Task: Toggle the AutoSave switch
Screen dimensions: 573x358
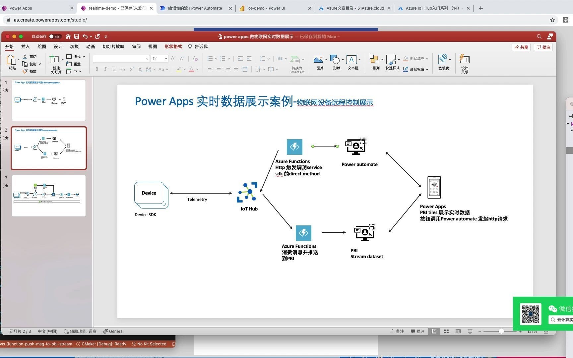Action: coord(55,36)
